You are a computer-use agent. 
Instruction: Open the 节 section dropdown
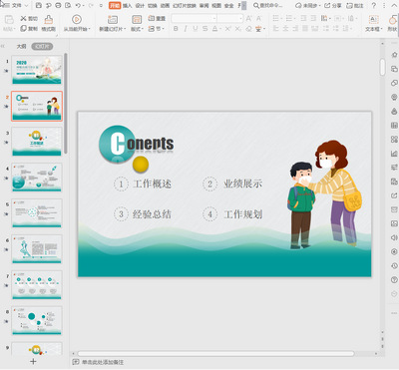point(157,29)
